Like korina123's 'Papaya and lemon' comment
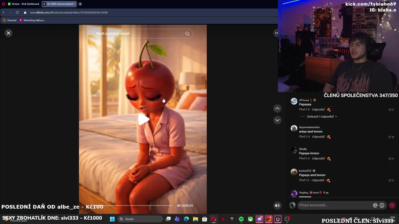The image size is (399, 224). tap(390, 180)
